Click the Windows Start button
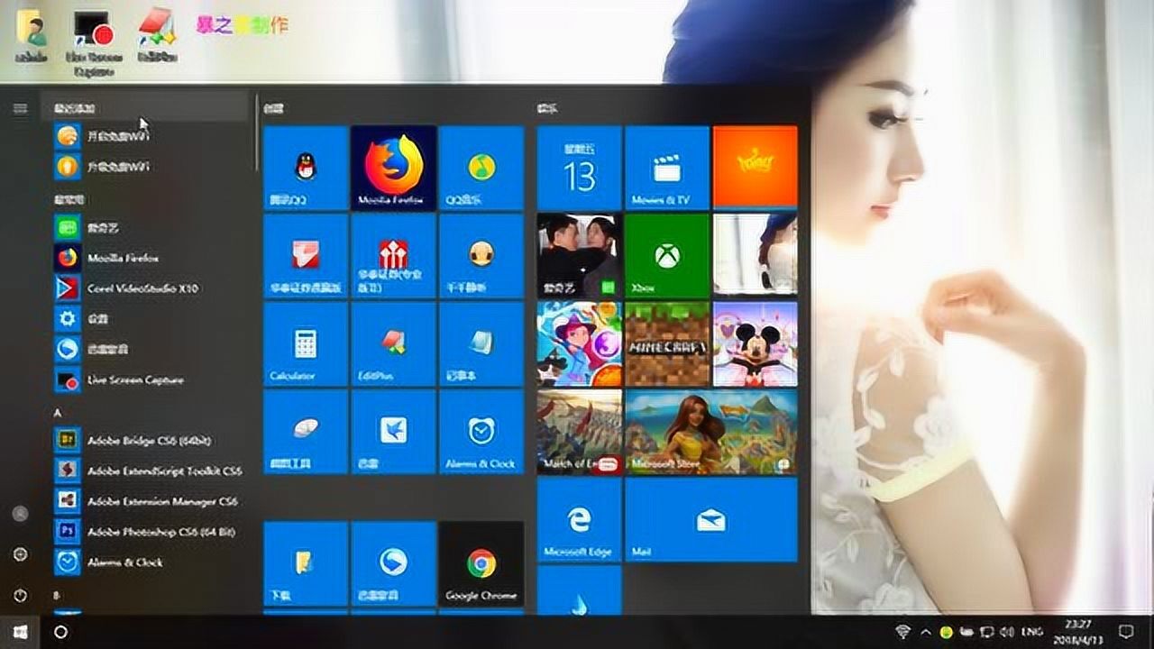Viewport: 1154px width, 649px height. [20, 631]
